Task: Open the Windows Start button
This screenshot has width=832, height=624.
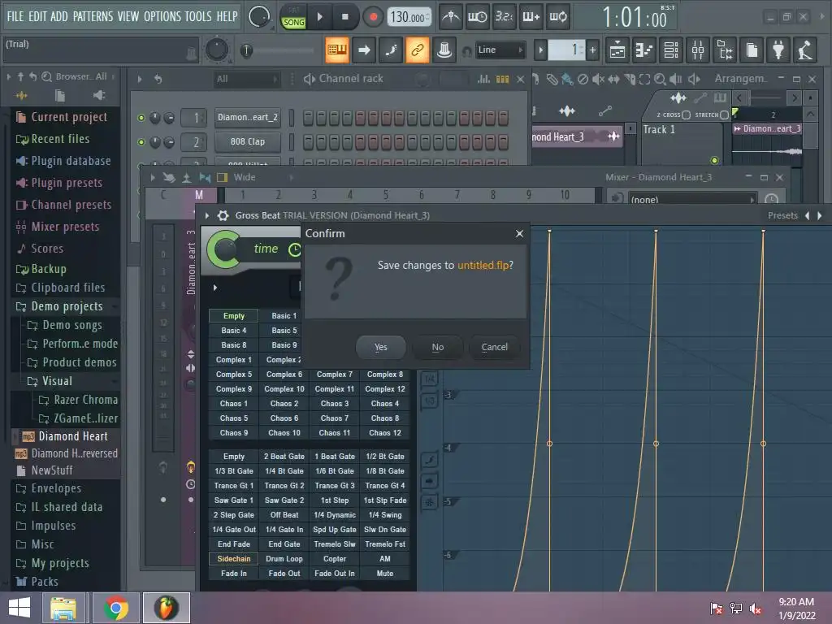Action: tap(19, 608)
